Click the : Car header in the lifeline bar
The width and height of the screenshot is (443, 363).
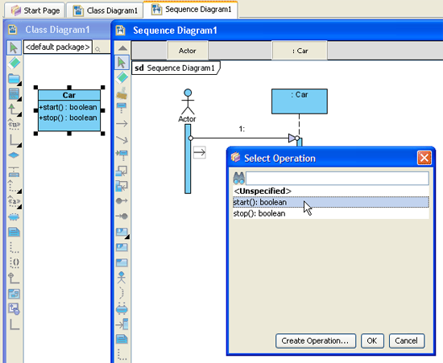point(300,51)
